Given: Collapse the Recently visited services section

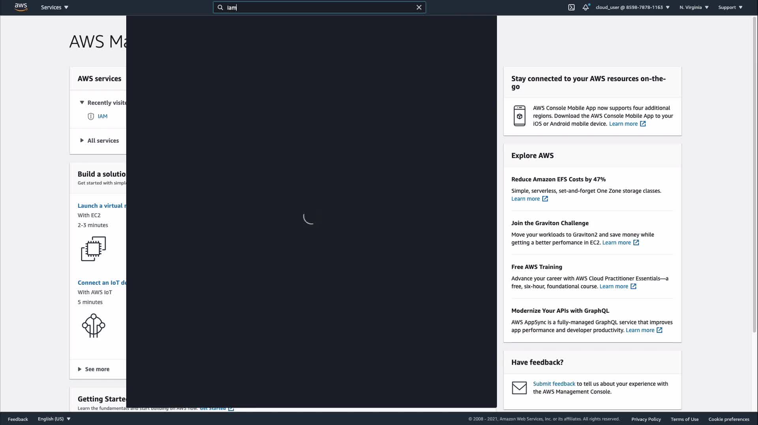Looking at the screenshot, I should tap(103, 102).
